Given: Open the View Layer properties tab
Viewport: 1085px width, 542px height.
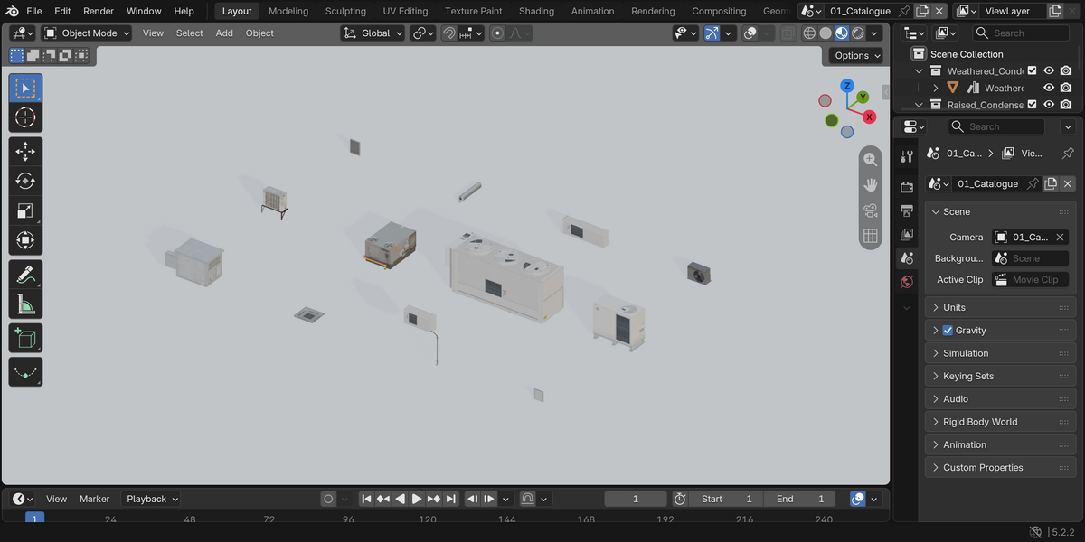Looking at the screenshot, I should 907,234.
